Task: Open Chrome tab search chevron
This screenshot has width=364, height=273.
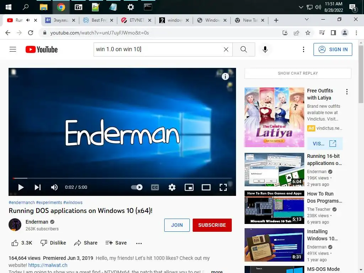Action: [x=307, y=20]
